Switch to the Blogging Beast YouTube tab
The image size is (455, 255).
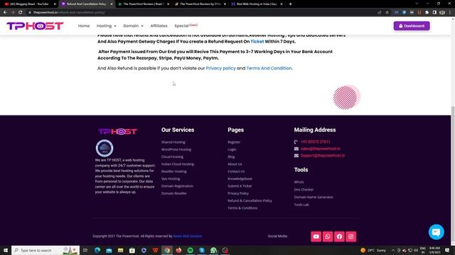[29, 4]
